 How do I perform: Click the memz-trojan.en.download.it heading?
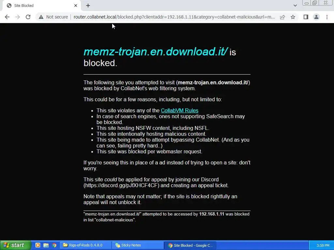[156, 52]
